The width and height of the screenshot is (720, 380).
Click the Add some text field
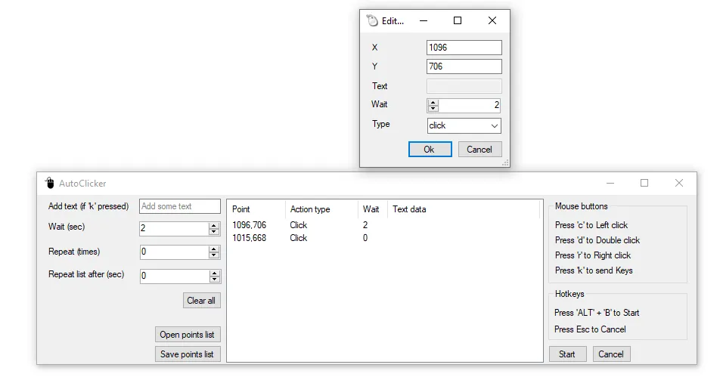tap(180, 206)
